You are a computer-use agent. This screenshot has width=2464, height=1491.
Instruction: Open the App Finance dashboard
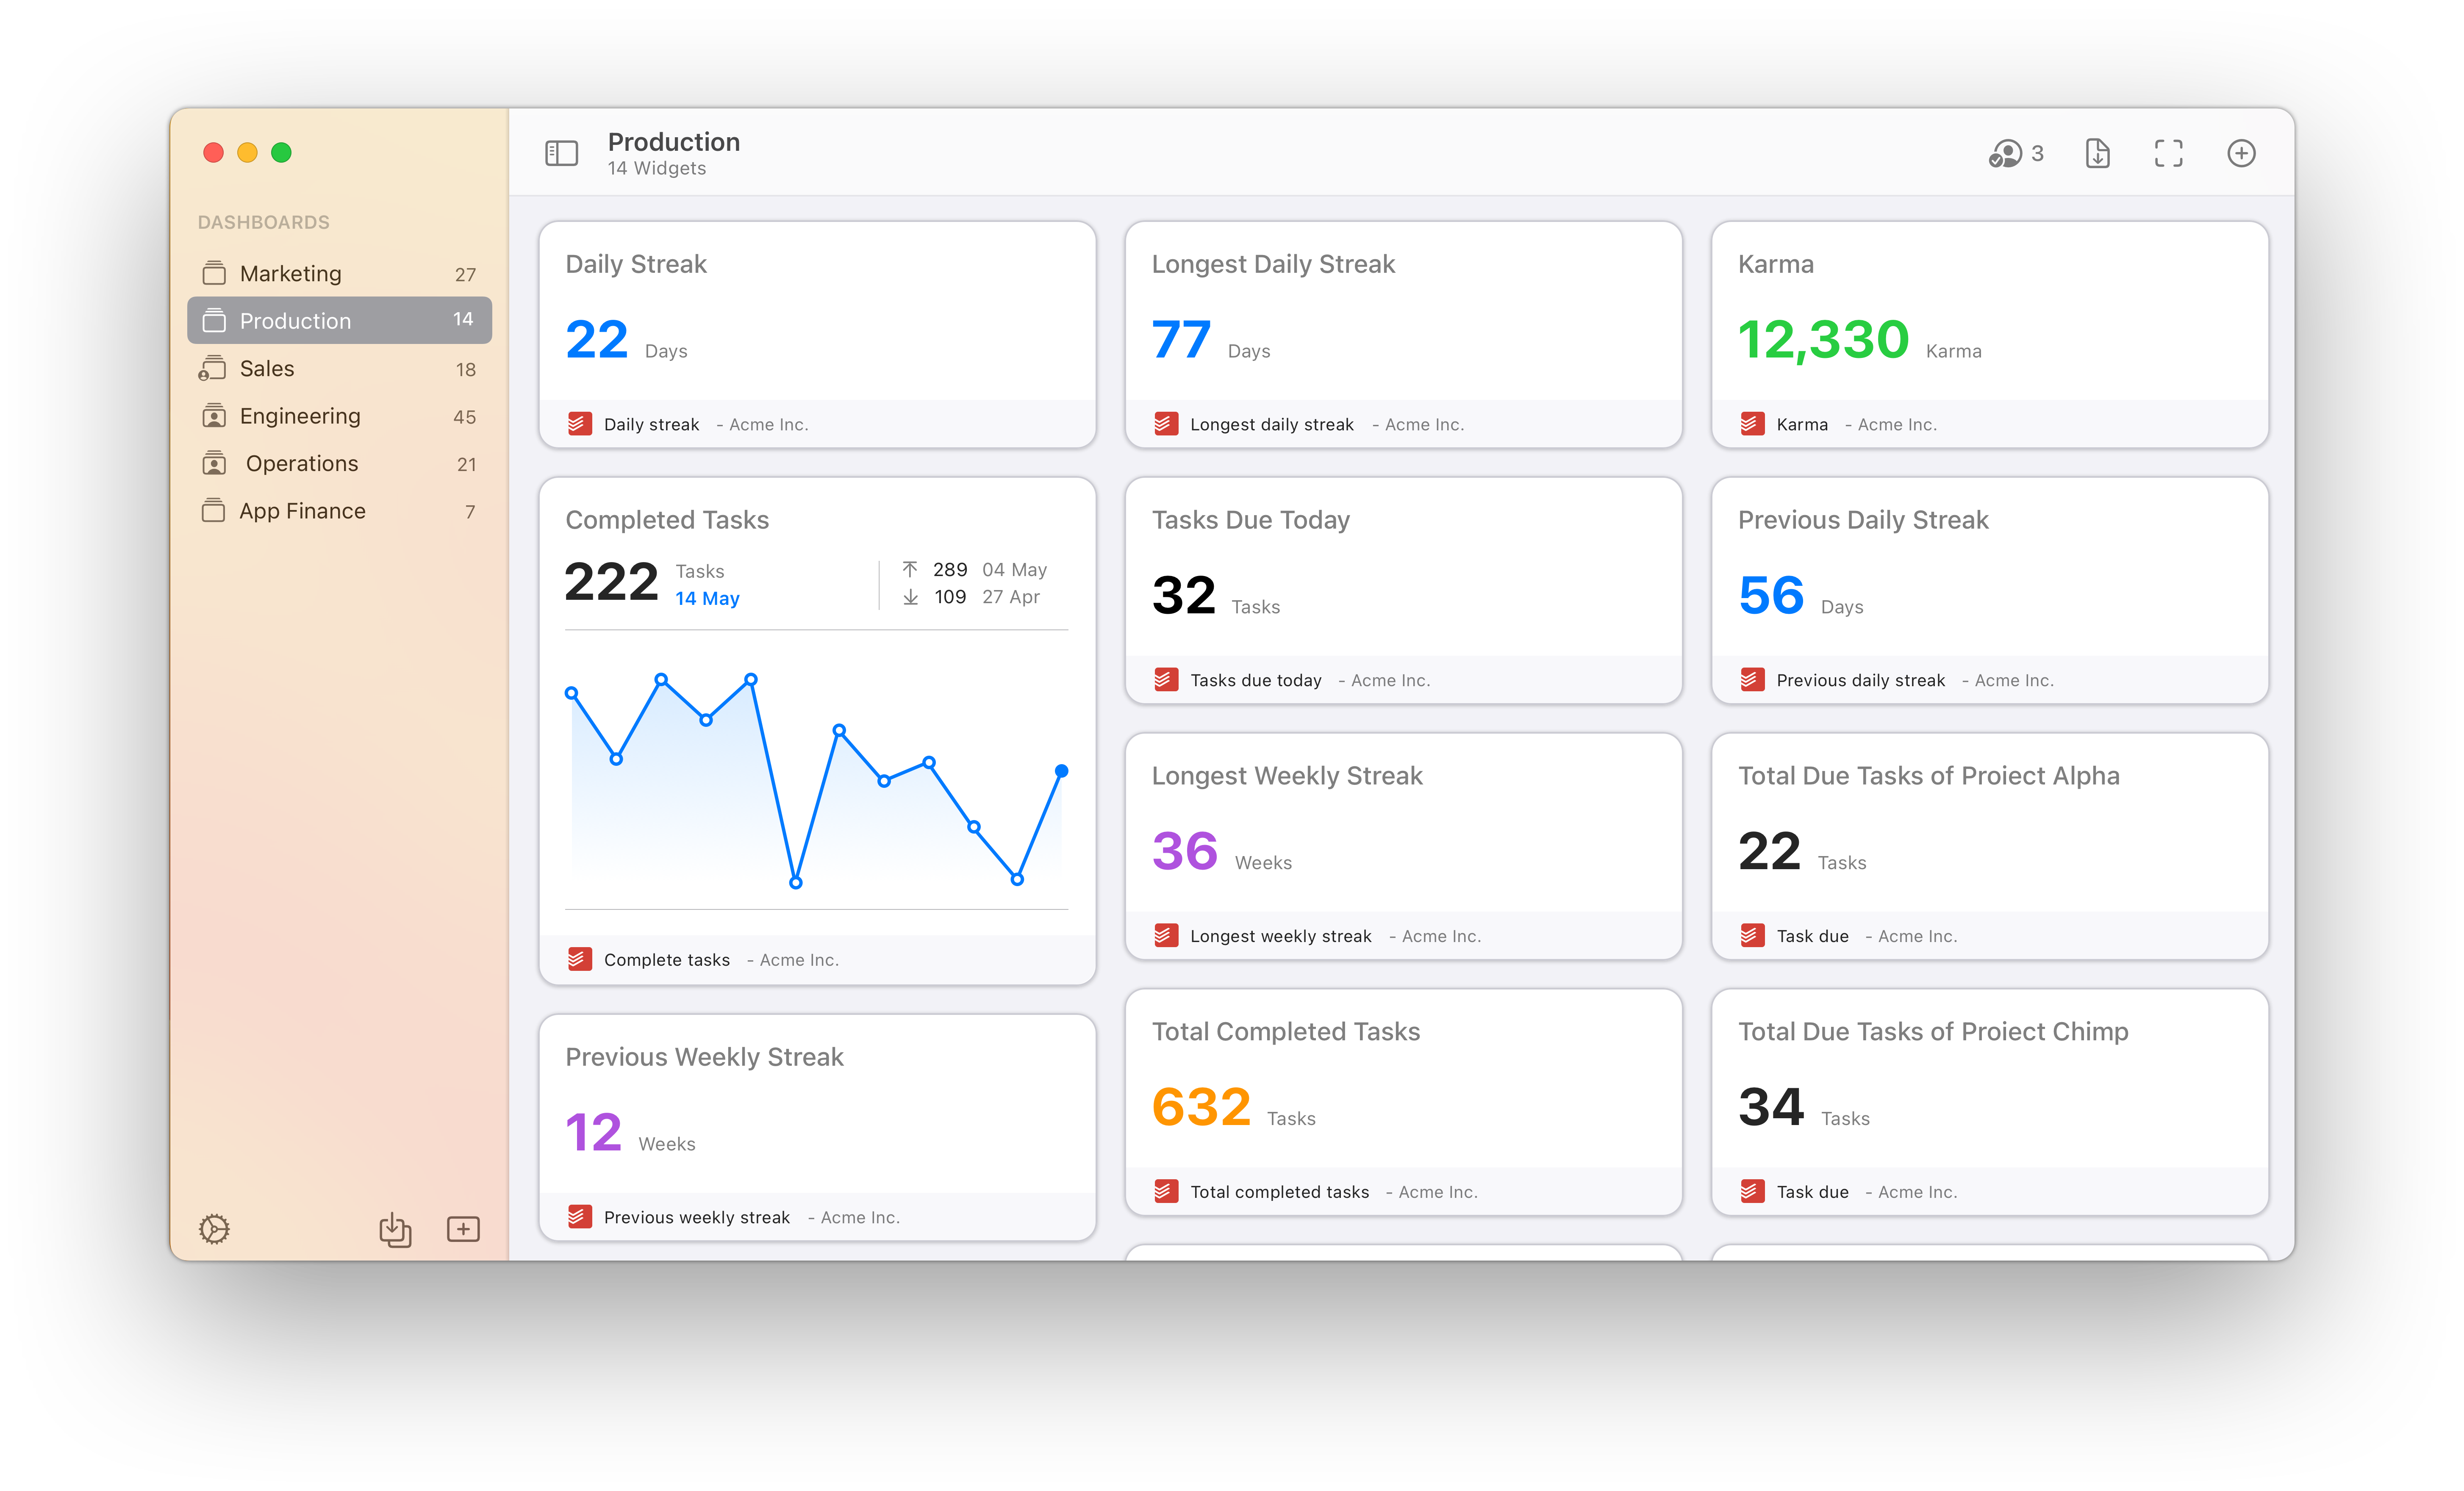(x=302, y=511)
